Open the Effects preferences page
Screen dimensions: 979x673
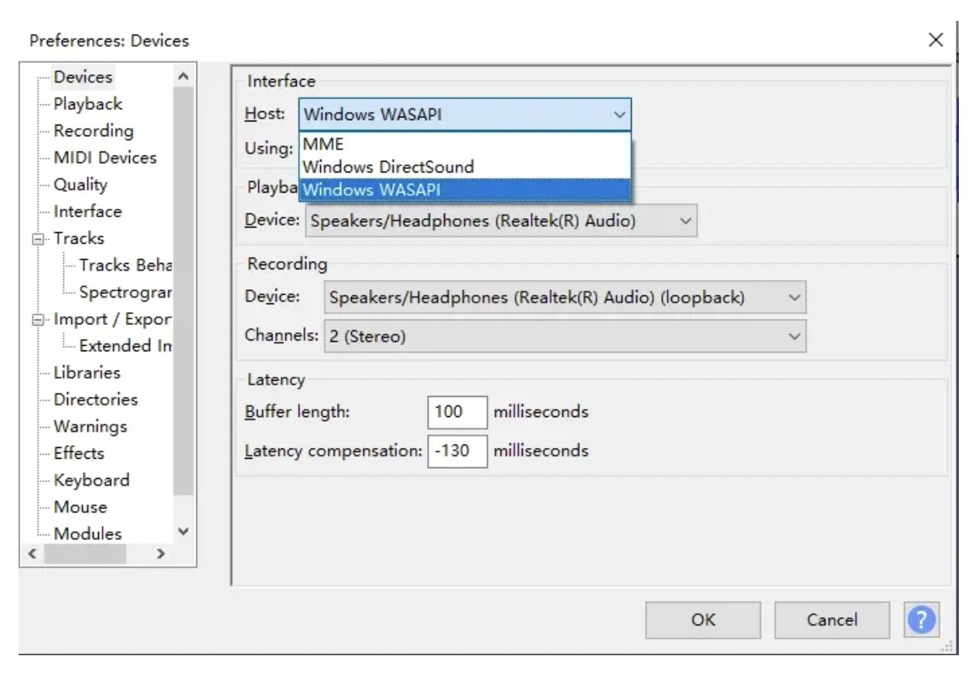tap(78, 453)
